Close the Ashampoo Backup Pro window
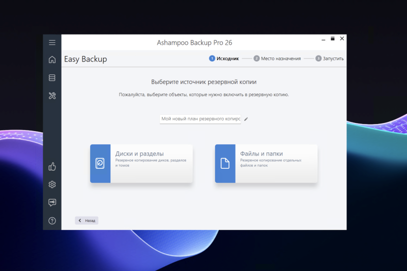This screenshot has width=407, height=271. [x=342, y=39]
